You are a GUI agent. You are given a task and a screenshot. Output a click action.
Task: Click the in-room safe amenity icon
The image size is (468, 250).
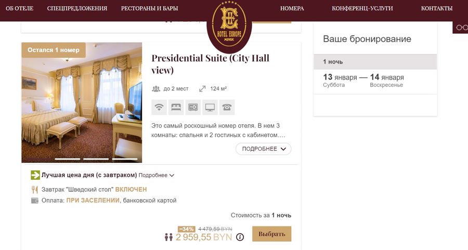pyautogui.click(x=193, y=107)
